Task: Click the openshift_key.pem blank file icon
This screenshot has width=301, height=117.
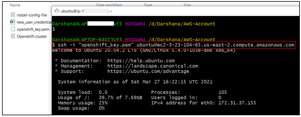Action: click(13, 29)
